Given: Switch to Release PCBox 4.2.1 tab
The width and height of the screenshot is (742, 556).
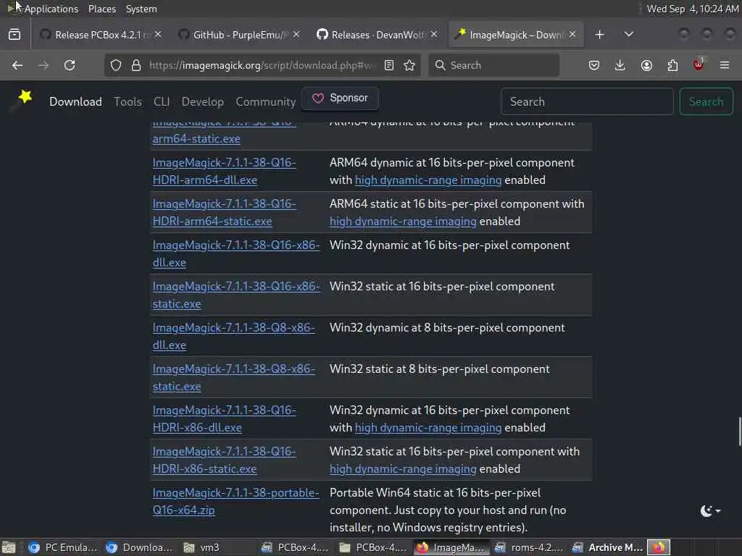Looking at the screenshot, I should point(100,35).
